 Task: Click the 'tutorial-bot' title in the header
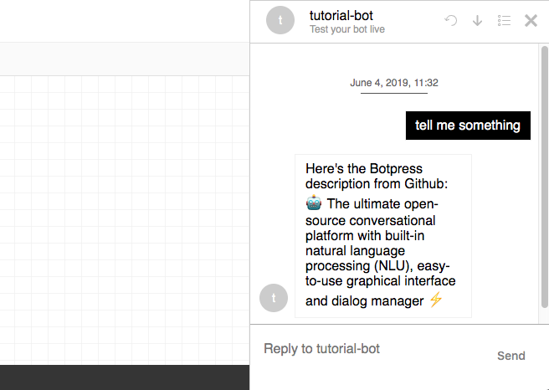pos(341,15)
